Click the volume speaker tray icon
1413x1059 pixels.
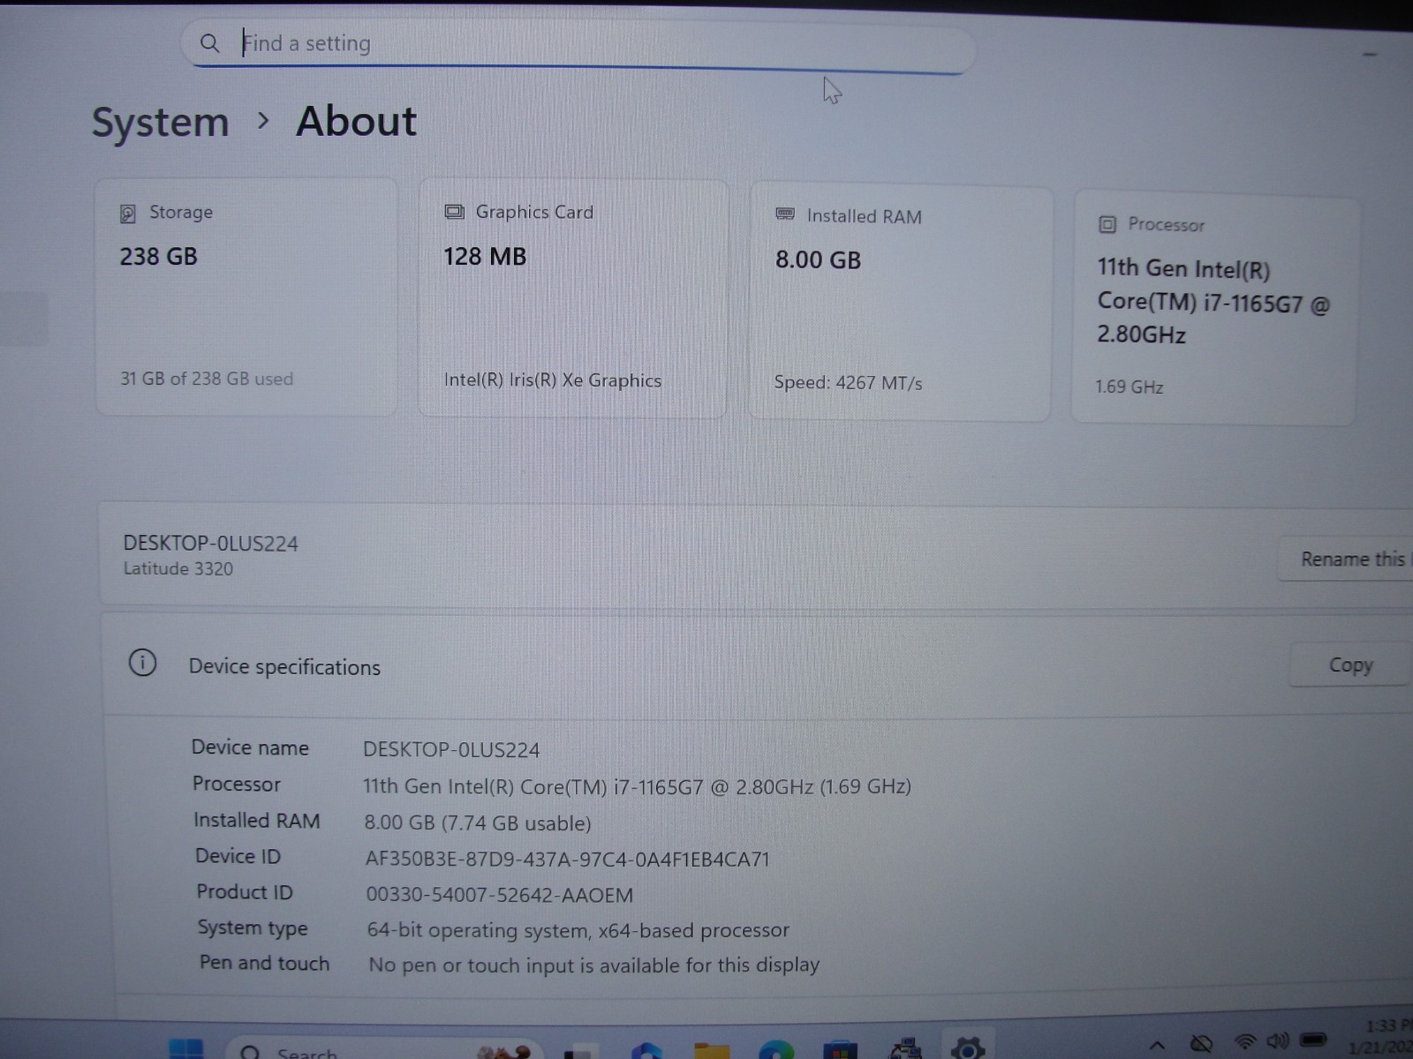[x=1278, y=1041]
